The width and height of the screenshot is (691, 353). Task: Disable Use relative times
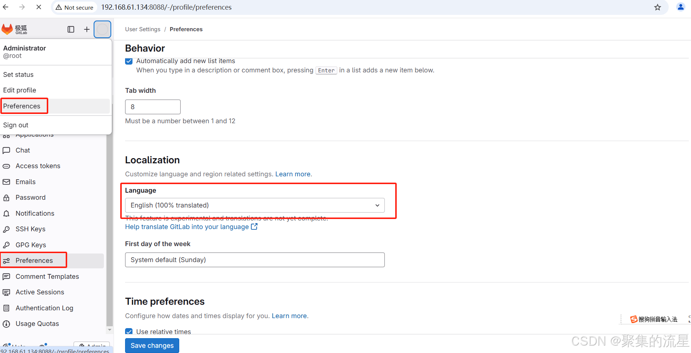click(x=128, y=331)
